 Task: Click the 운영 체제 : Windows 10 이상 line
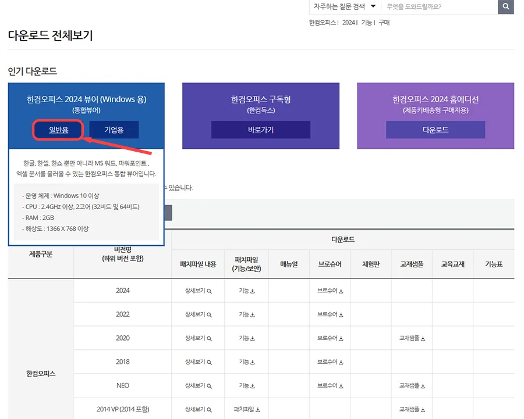click(x=61, y=195)
